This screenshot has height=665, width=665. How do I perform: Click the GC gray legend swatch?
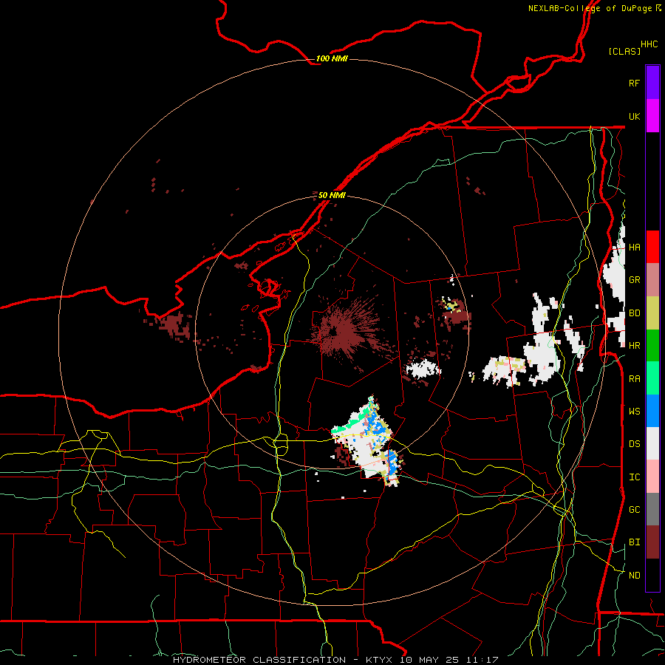pos(652,509)
